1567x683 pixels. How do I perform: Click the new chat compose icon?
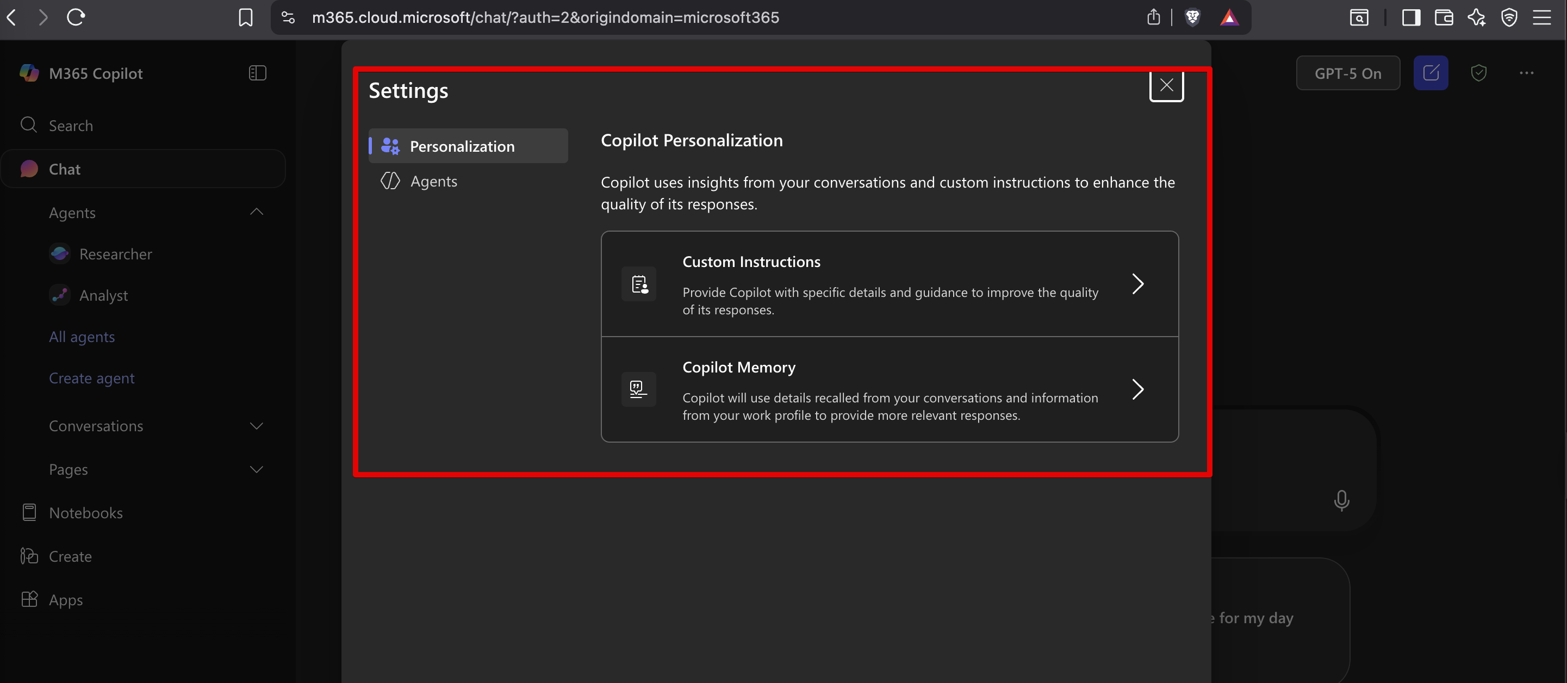point(1431,73)
